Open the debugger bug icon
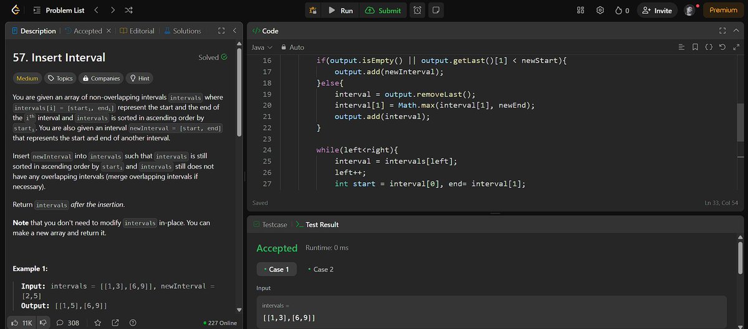This screenshot has width=748, height=329. [x=313, y=11]
